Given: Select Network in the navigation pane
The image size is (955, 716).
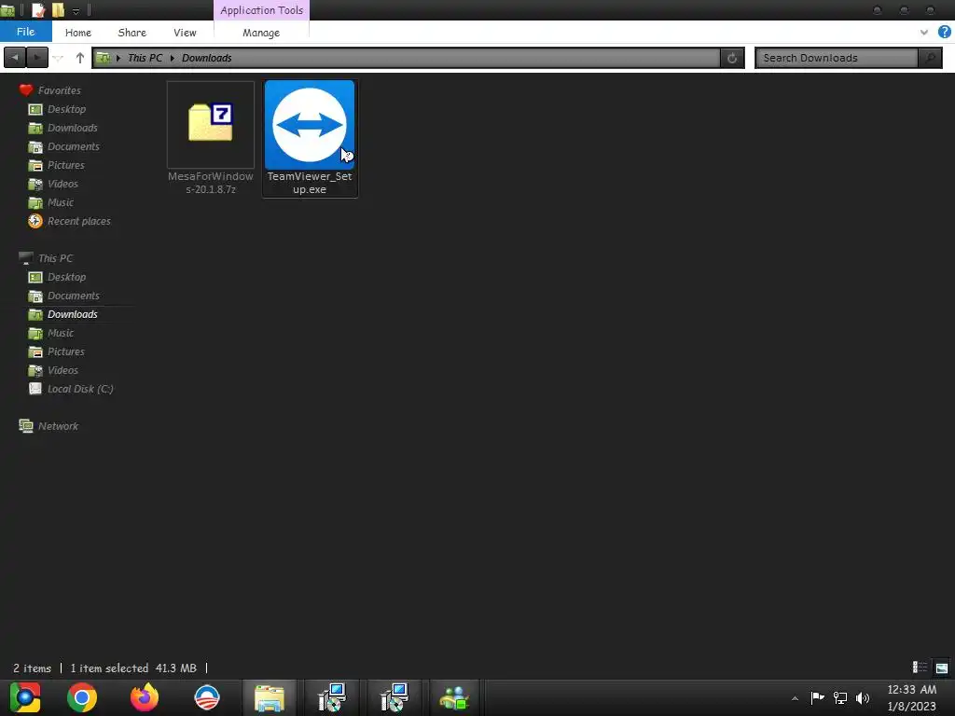Looking at the screenshot, I should tap(58, 426).
